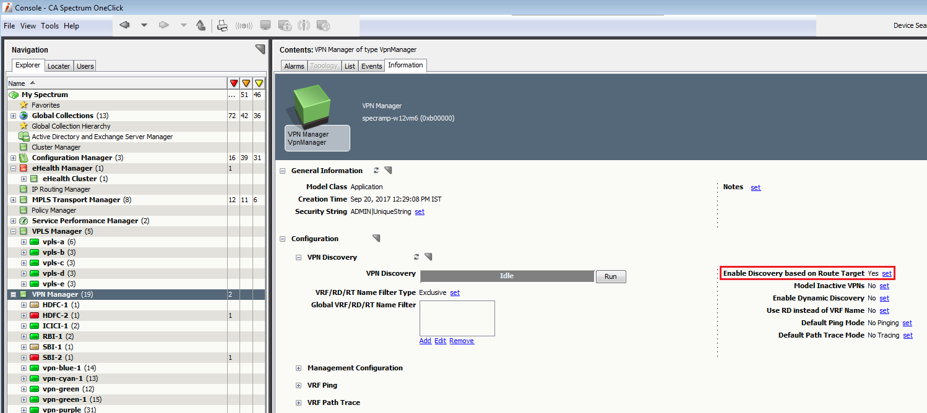Collapse the VPLS Manager tree node
Screen dimensions: 927x413
[13, 231]
